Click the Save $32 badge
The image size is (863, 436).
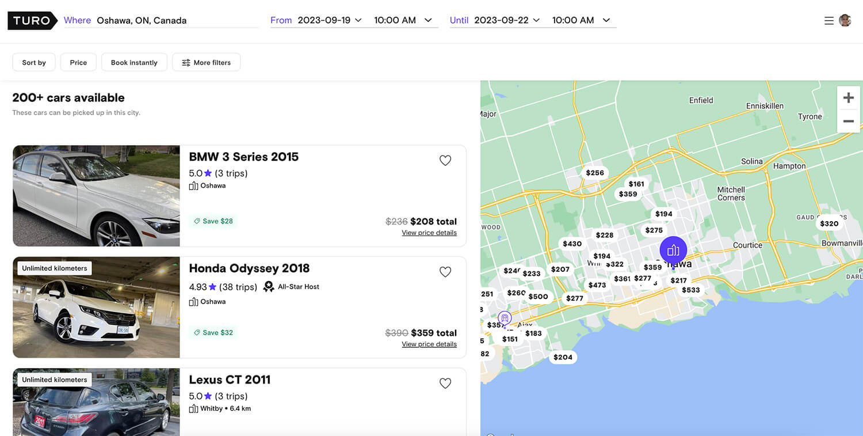[213, 332]
